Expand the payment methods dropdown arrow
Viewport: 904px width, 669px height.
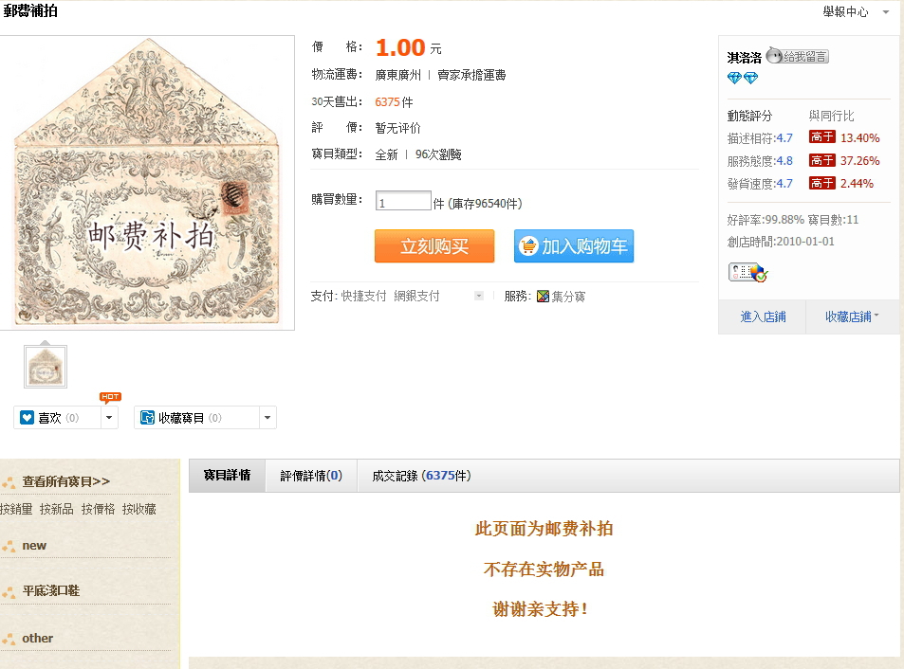coord(479,297)
